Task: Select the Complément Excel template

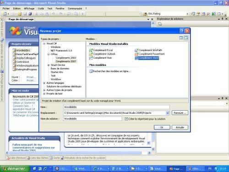Action: click(x=101, y=50)
